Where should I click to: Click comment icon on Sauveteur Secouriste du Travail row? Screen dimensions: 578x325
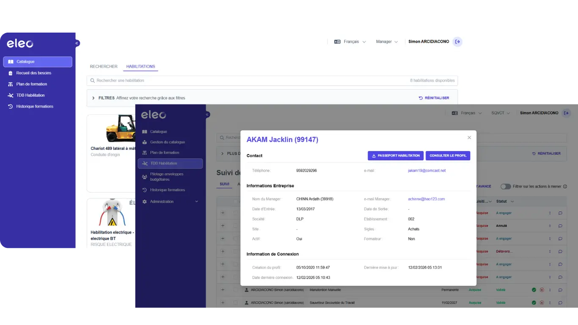click(x=560, y=303)
